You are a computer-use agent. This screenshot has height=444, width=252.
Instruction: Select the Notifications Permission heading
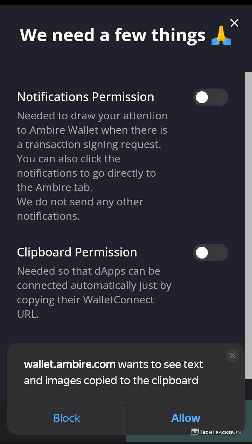[85, 97]
